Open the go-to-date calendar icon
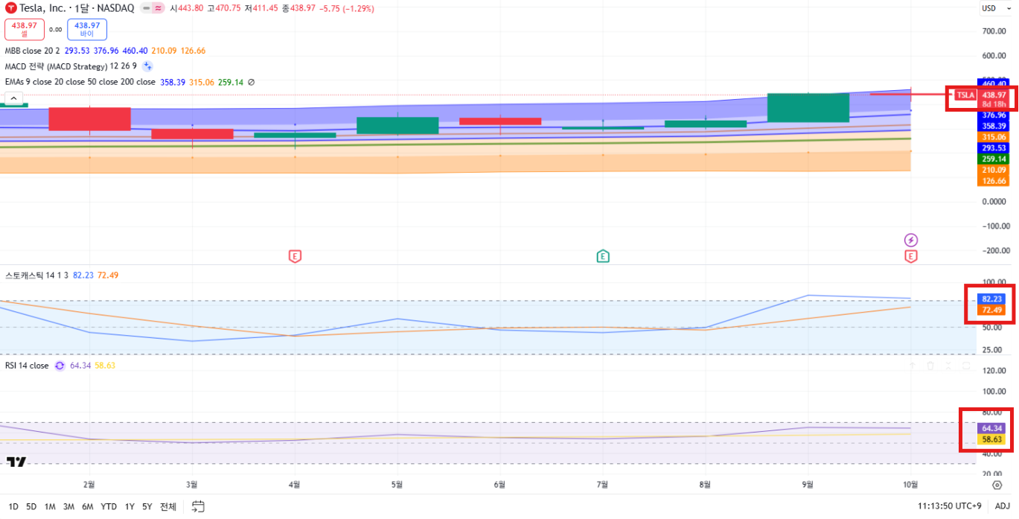 (198, 507)
